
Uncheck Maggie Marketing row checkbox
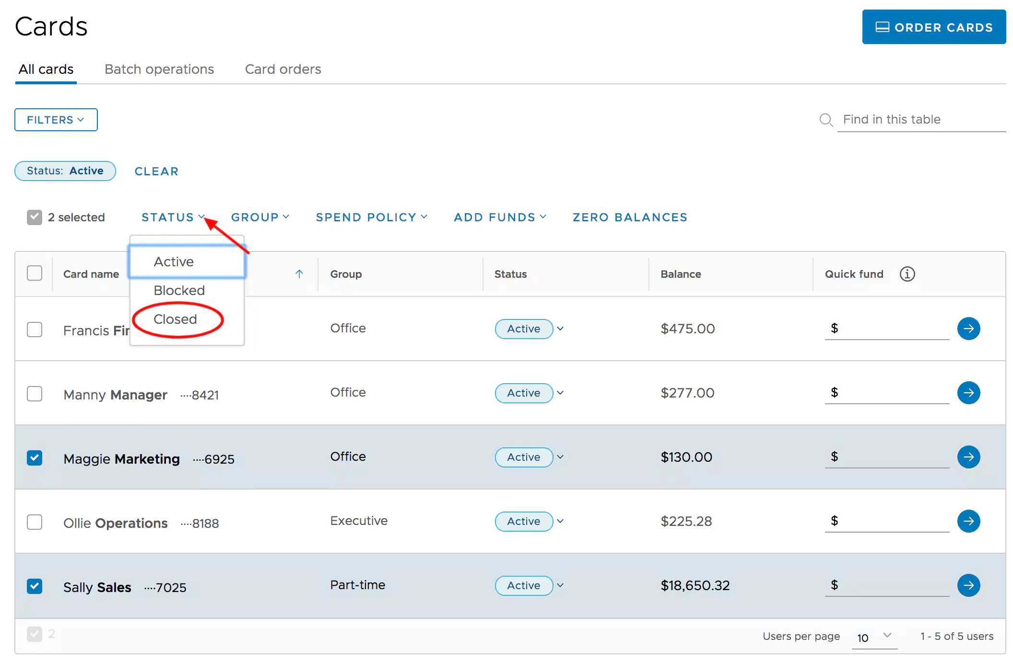click(x=35, y=458)
